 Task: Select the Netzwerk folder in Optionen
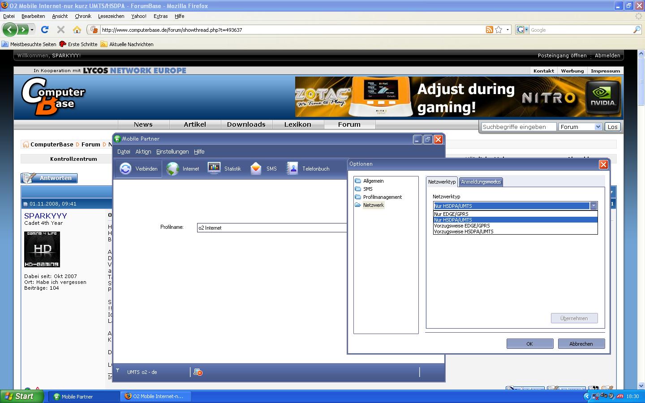click(370, 205)
